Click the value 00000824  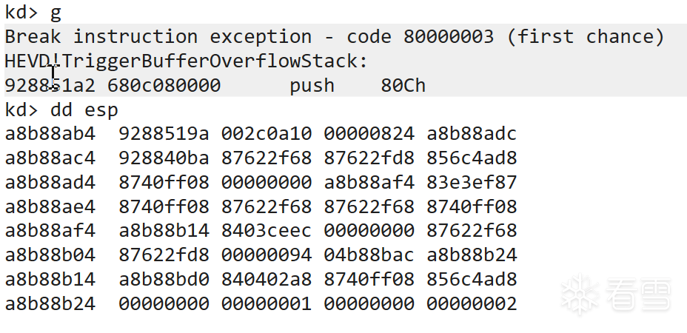(369, 134)
